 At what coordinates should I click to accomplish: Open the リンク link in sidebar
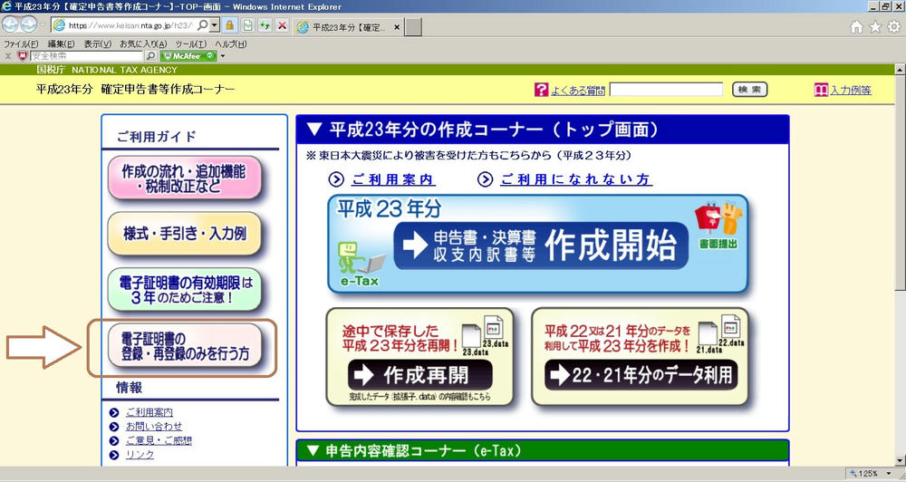click(x=140, y=454)
